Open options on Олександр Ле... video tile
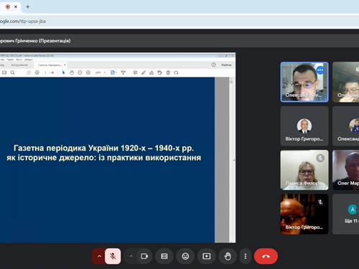 click(x=320, y=70)
